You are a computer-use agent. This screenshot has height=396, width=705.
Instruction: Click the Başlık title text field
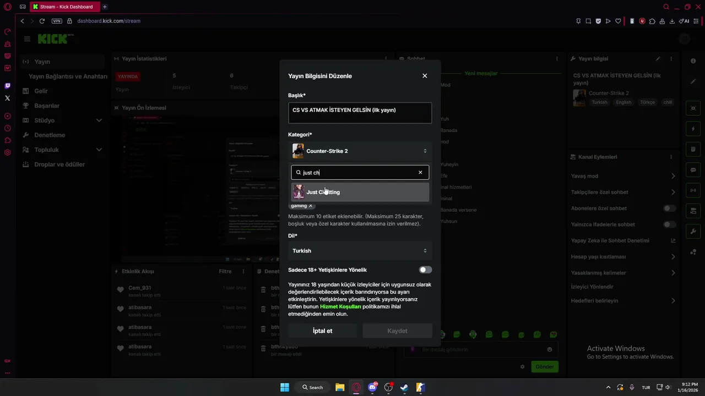click(360, 113)
